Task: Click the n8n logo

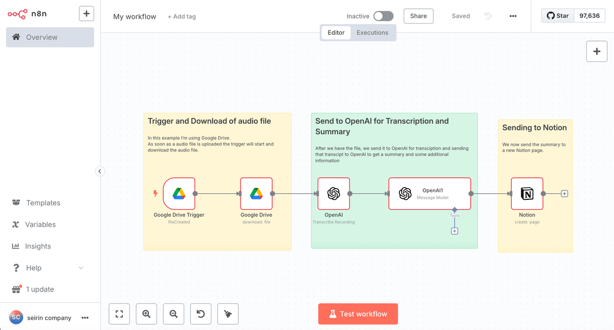Action: tap(27, 14)
